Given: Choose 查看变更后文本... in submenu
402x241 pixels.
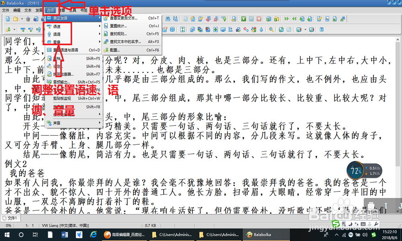Looking at the screenshot, I should (x=132, y=18).
